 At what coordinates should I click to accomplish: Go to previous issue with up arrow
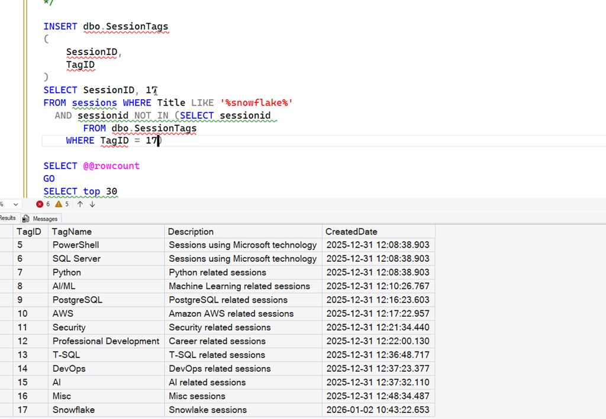(x=80, y=204)
